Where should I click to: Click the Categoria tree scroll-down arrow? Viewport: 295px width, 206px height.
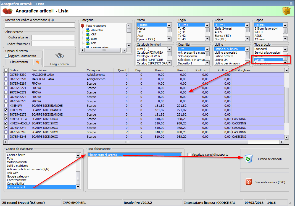pos(129,45)
